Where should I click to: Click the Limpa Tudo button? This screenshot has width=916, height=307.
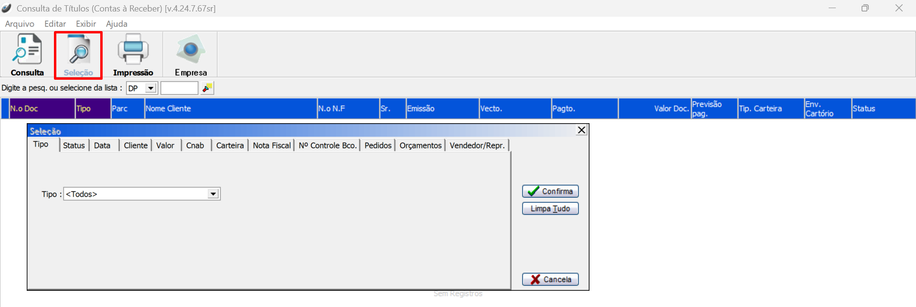550,209
